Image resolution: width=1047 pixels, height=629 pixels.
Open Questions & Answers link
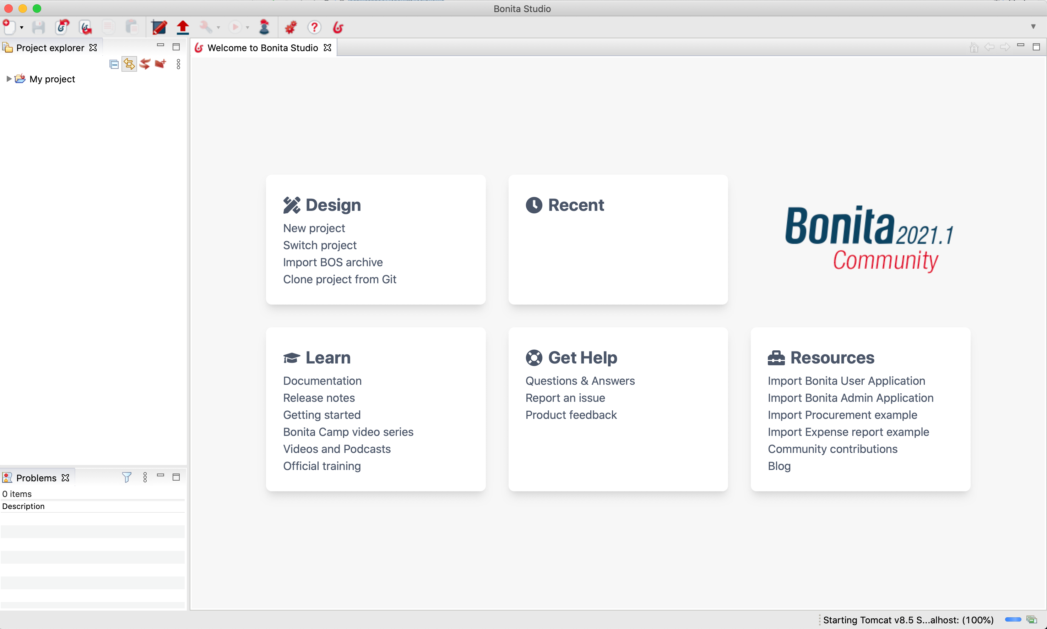580,381
